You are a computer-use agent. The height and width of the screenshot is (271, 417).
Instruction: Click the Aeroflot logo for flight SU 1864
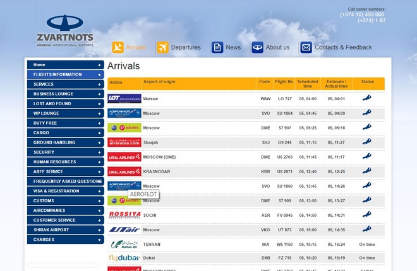coord(124,113)
